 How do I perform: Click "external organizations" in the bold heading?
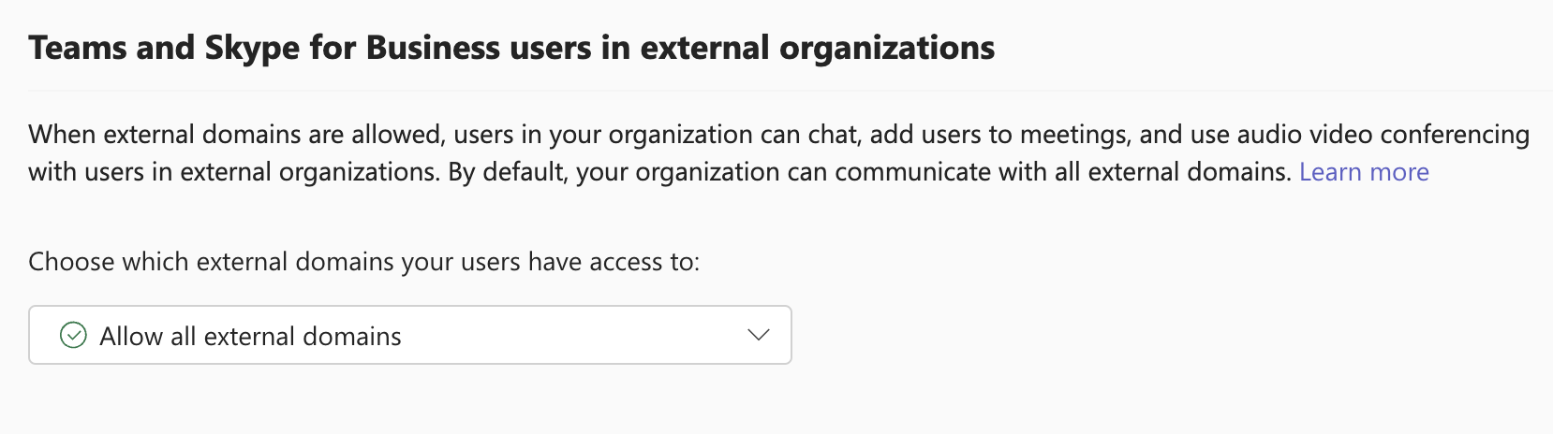(817, 48)
